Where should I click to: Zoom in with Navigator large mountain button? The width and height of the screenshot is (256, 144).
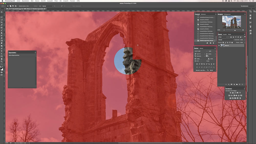click(x=243, y=30)
